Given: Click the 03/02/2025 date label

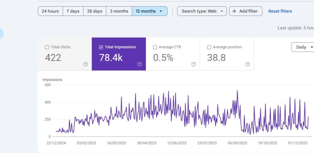Looking at the screenshot, I should pyautogui.click(x=86, y=143).
